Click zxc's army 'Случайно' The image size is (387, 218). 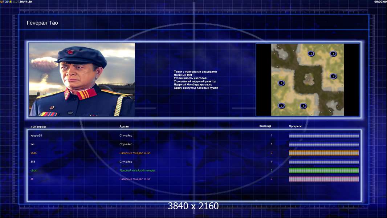(126, 144)
